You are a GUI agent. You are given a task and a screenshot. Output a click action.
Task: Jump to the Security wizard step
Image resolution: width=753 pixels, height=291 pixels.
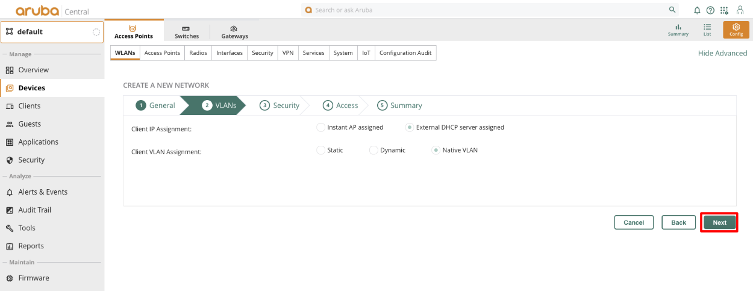tap(280, 105)
